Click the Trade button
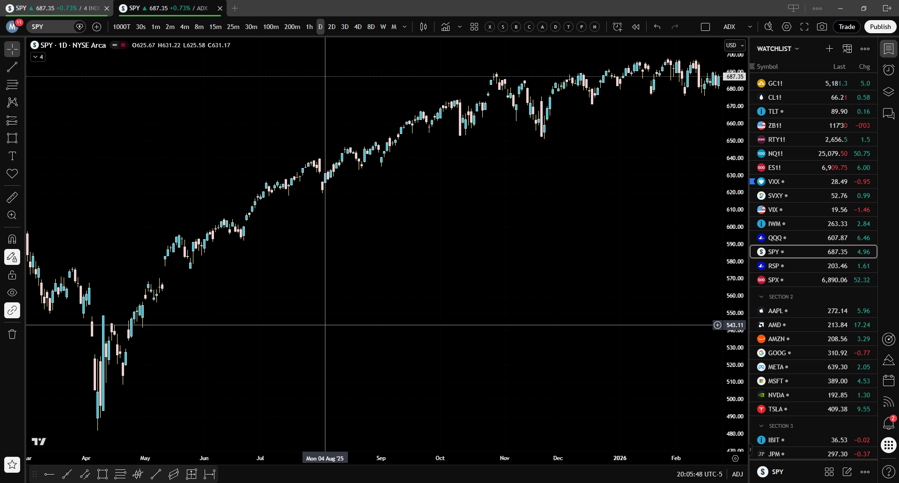This screenshot has height=483, width=899. (847, 27)
